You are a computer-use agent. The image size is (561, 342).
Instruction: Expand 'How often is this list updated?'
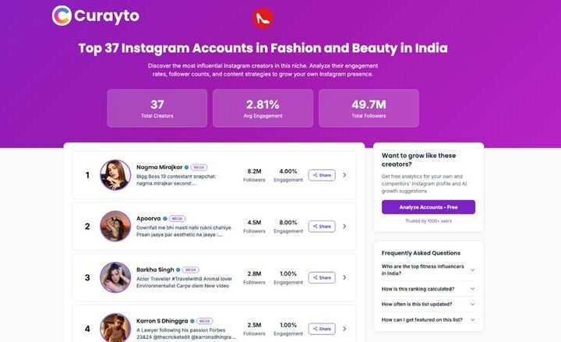pyautogui.click(x=472, y=303)
